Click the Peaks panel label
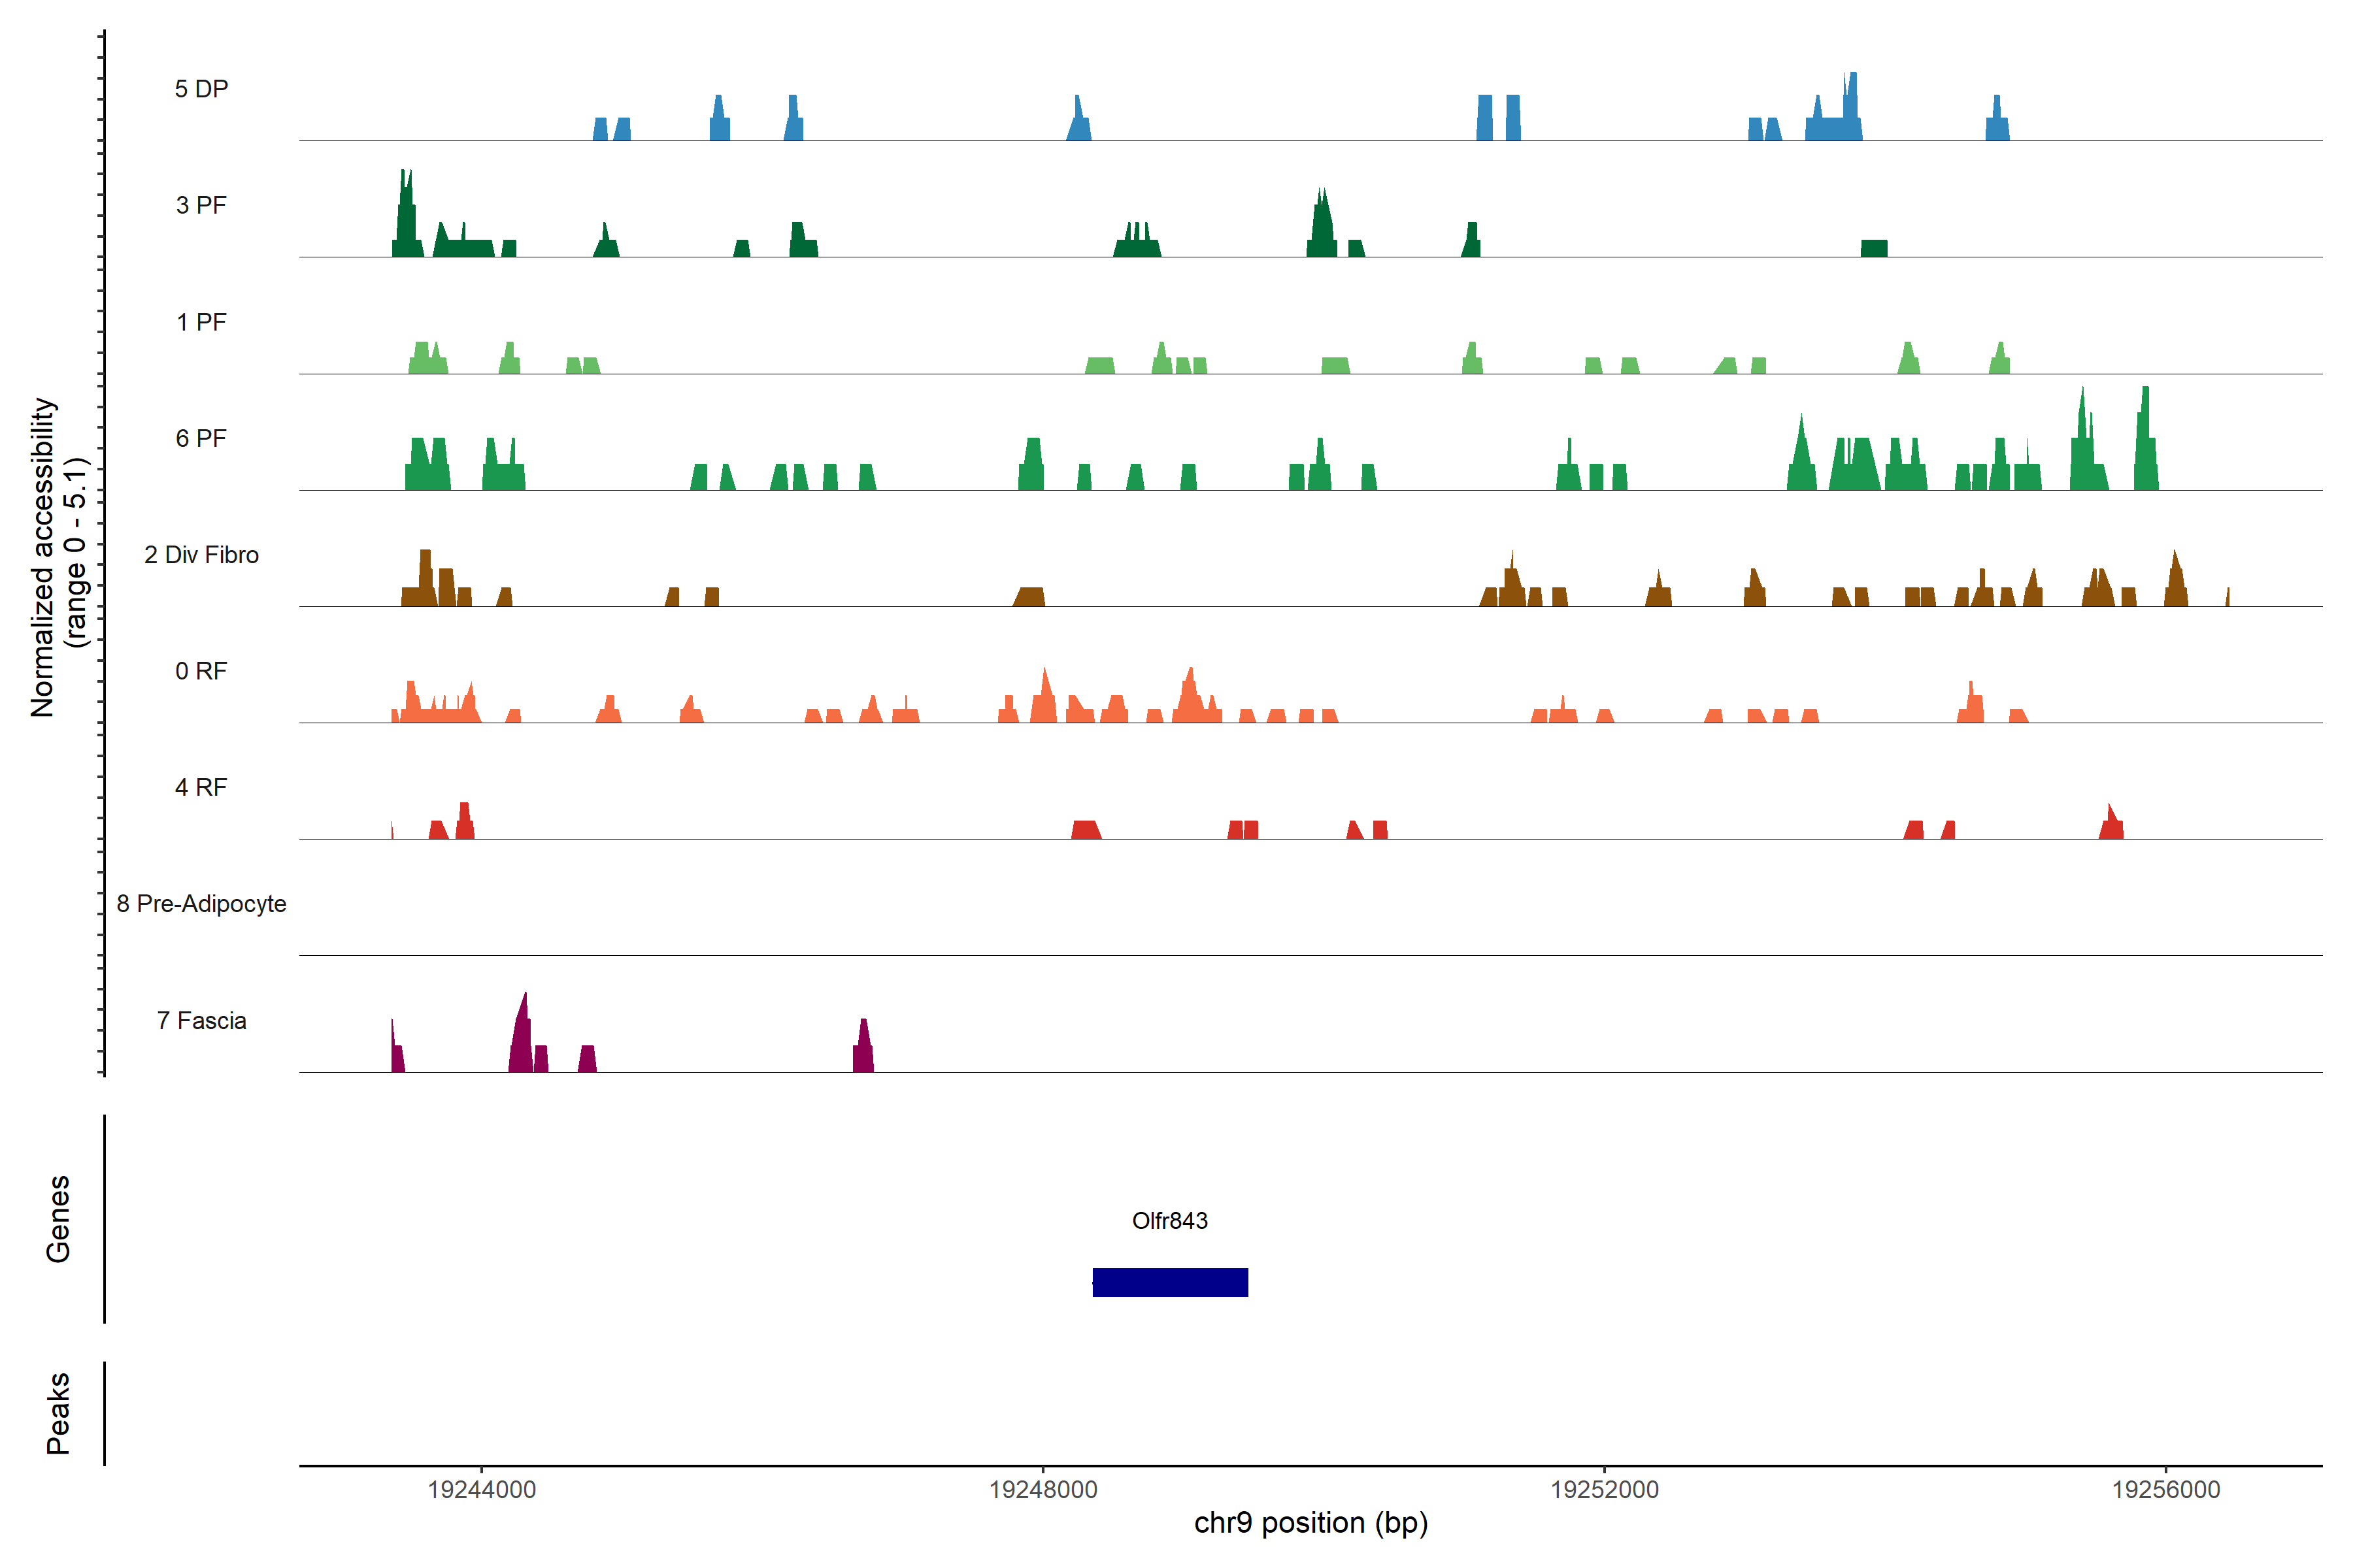The height and width of the screenshot is (1568, 2353). point(58,1413)
